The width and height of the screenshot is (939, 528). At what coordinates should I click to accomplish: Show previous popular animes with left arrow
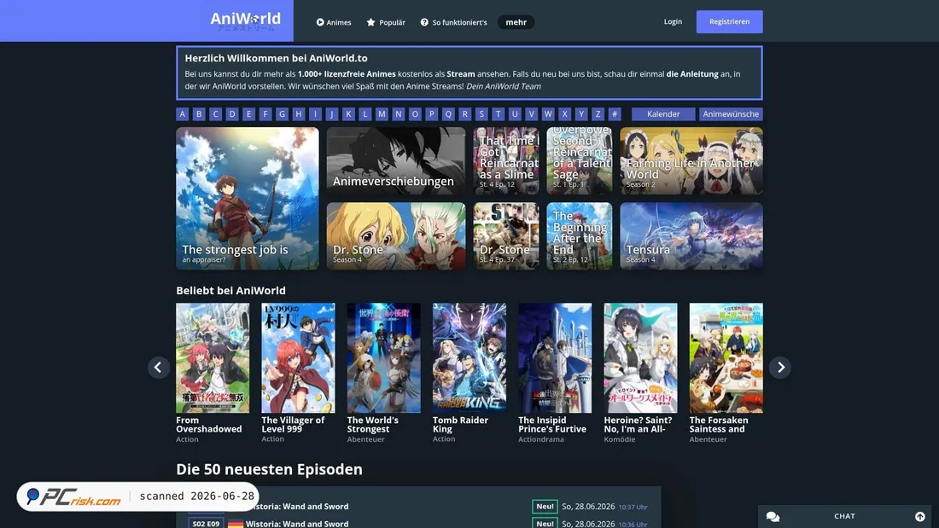pos(159,368)
